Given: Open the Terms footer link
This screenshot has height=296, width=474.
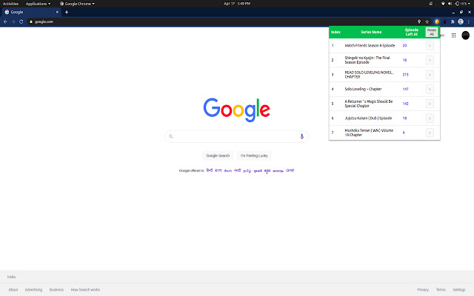Looking at the screenshot, I should click(x=441, y=289).
